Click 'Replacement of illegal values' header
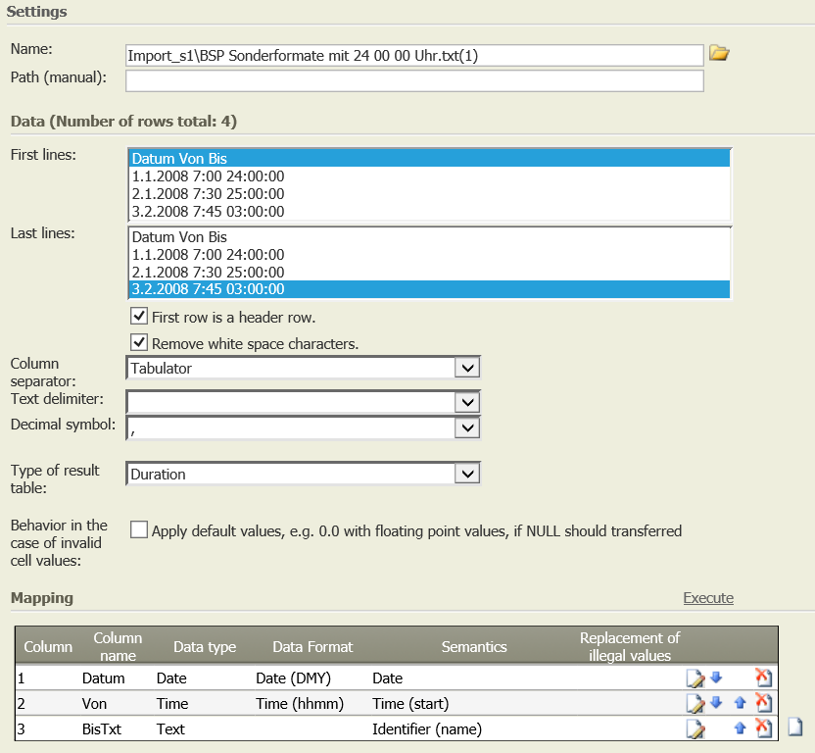 click(630, 646)
